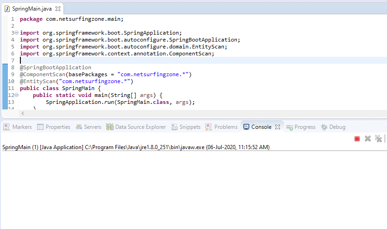Click the @SpringBootApplication annotation on line 8
The width and height of the screenshot is (387, 229).
click(56, 67)
